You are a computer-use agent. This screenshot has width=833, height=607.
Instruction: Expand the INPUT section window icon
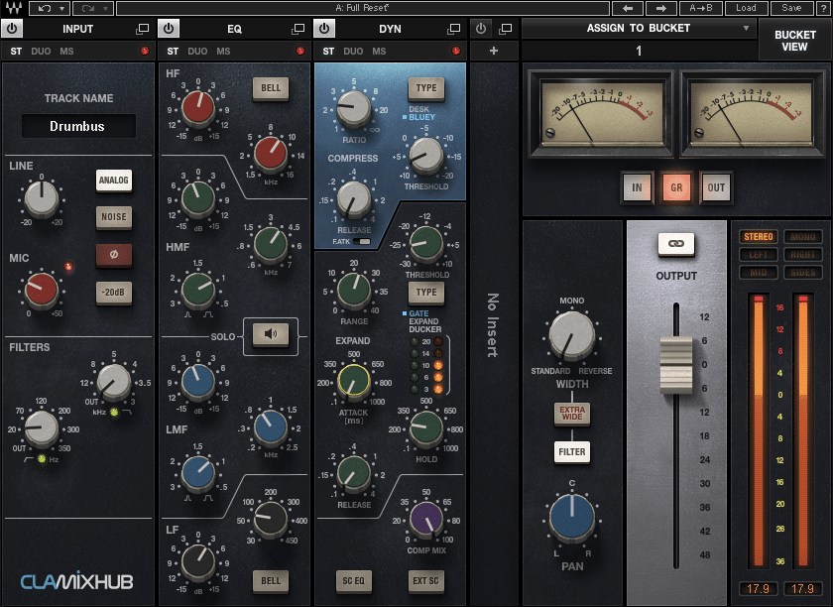click(x=143, y=29)
